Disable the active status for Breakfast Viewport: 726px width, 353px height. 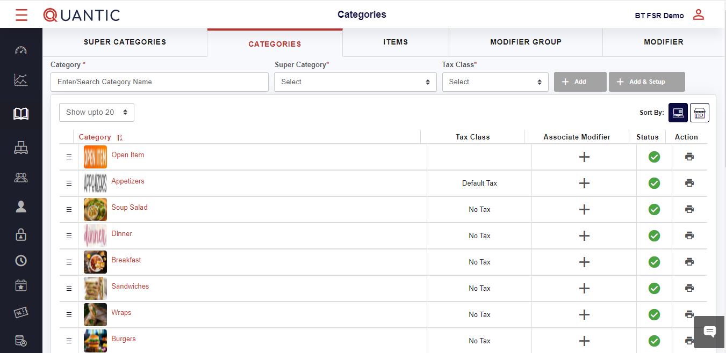pos(654,262)
